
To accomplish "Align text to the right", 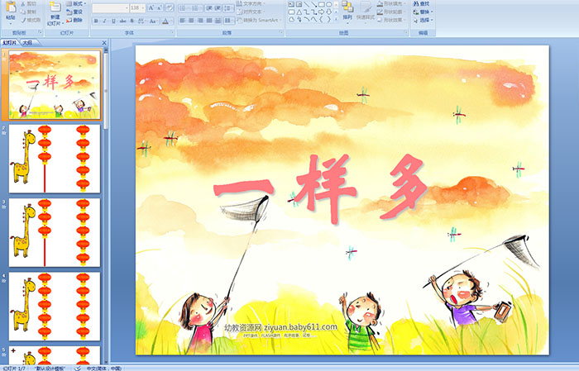I will pos(200,21).
